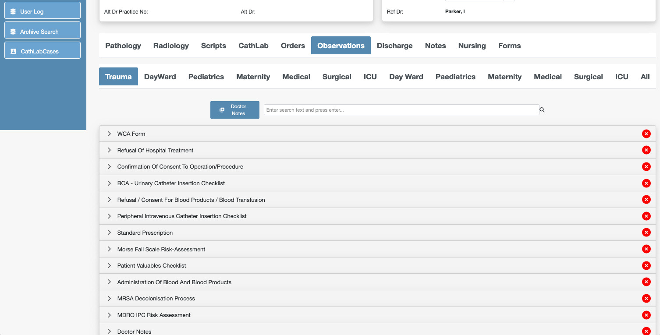Open the Forms tab
Image resolution: width=660 pixels, height=335 pixels.
tap(509, 46)
